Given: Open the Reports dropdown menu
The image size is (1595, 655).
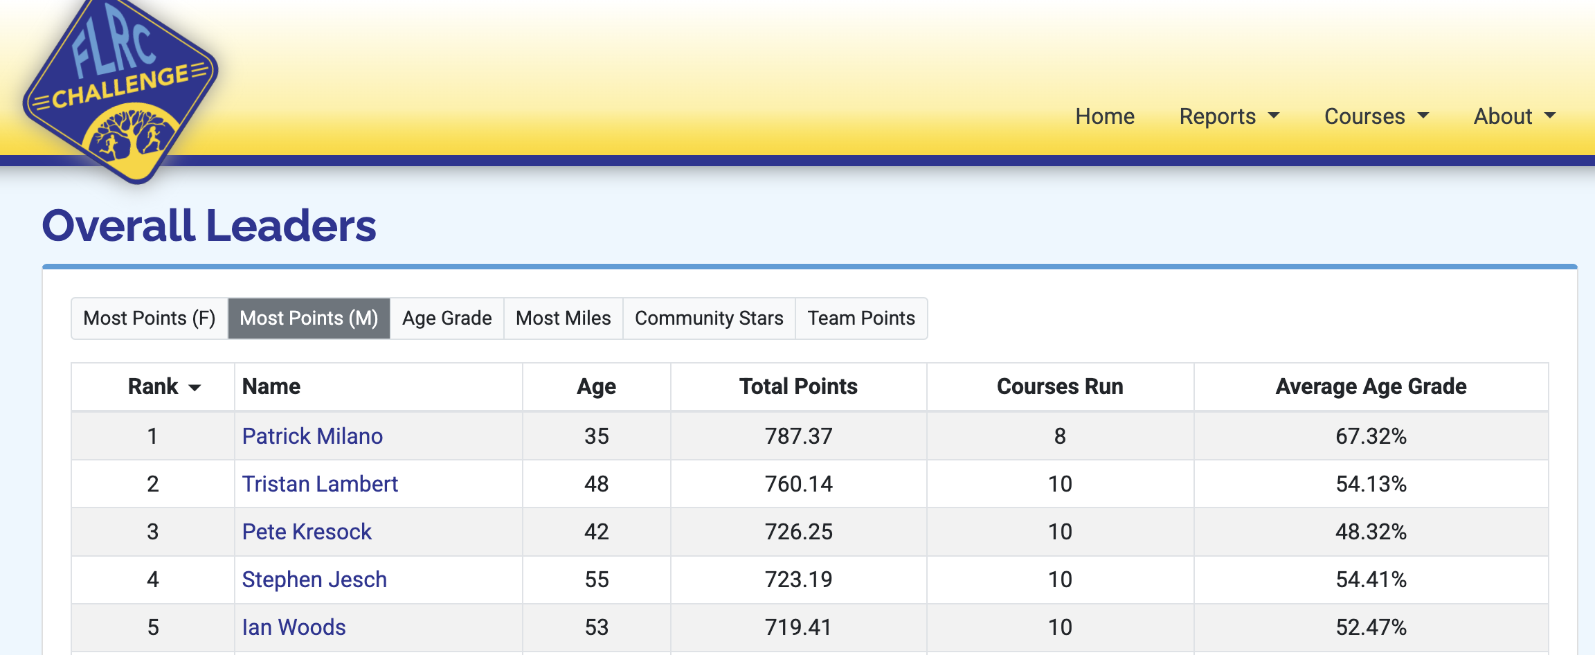Looking at the screenshot, I should point(1229,116).
